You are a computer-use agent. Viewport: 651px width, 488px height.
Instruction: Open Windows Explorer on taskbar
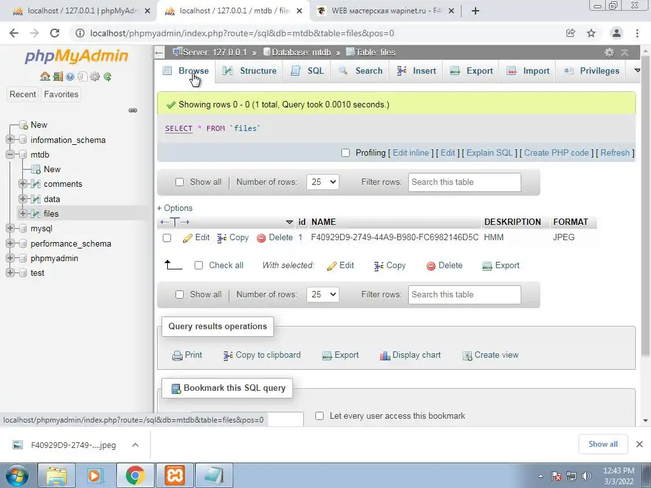pos(57,475)
